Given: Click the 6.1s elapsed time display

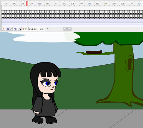Looking at the screenshot, I should [x=42, y=29].
